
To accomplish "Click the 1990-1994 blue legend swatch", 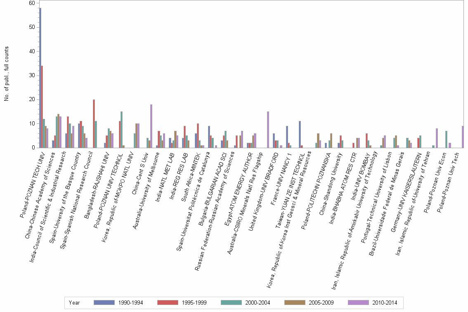I will pyautogui.click(x=104, y=303).
